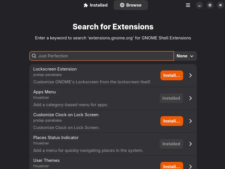Maximize the Extension Manager window
This screenshot has width=225, height=169.
point(210,5)
